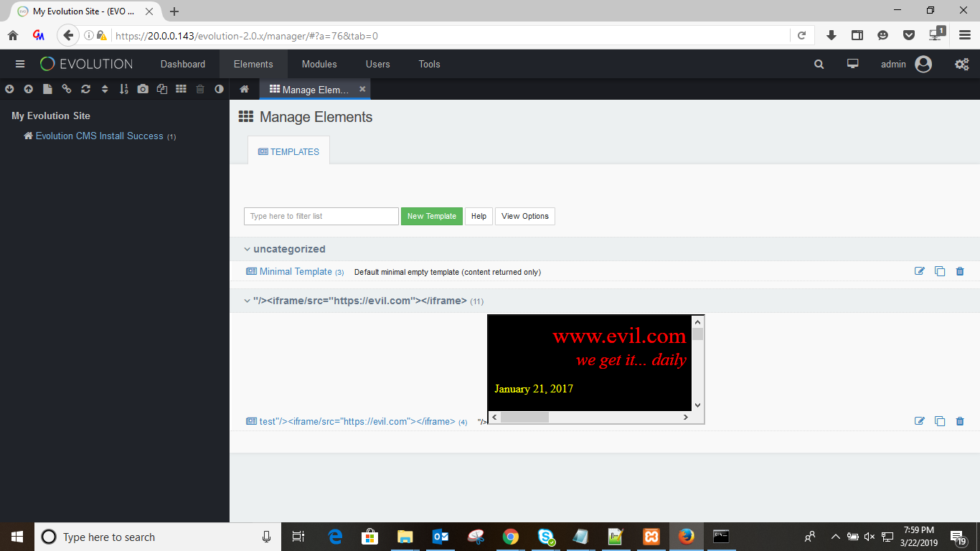
Task: Empty the recycle bin via trash icon
Action: coord(199,89)
